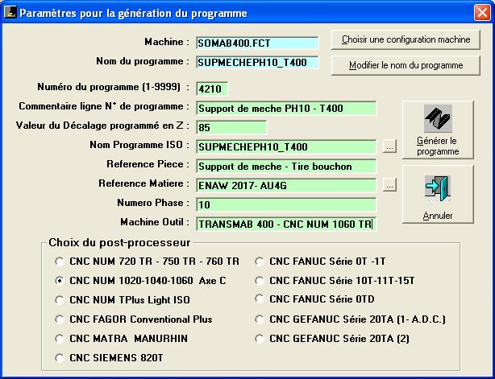Select CNC SIEMENS 820T post-processor

coord(58,357)
